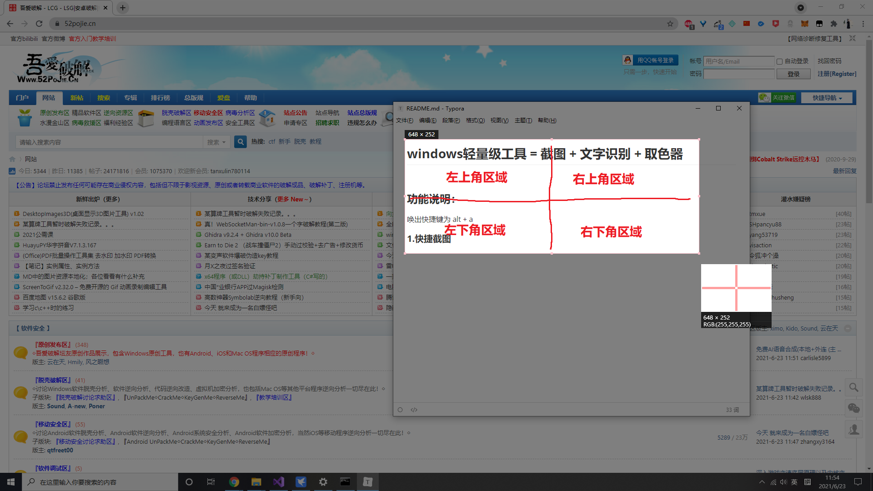Select the 新帖 navigation tab

76,98
